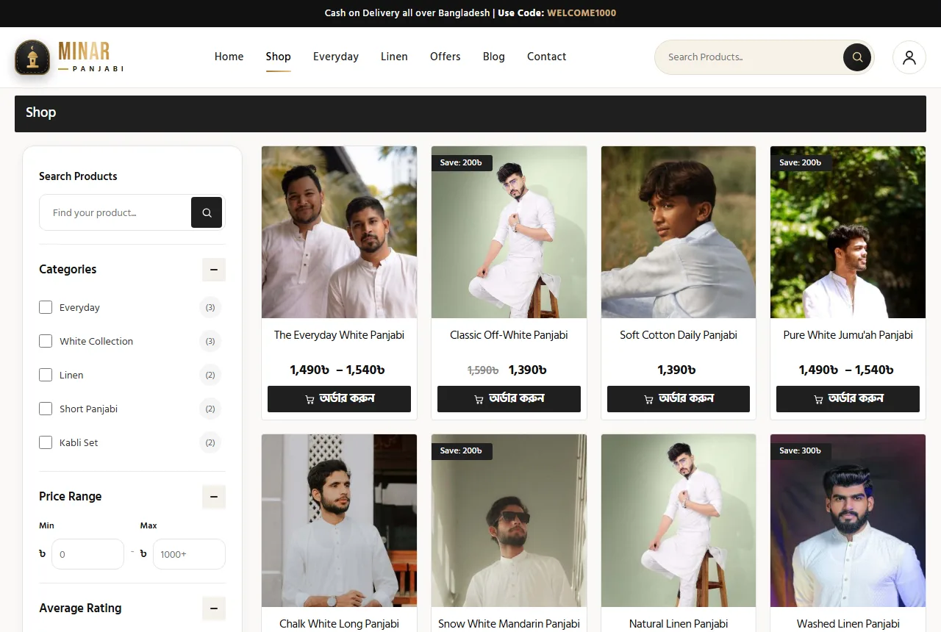The image size is (941, 632).
Task: Open the Offers menu item
Action: coord(446,57)
